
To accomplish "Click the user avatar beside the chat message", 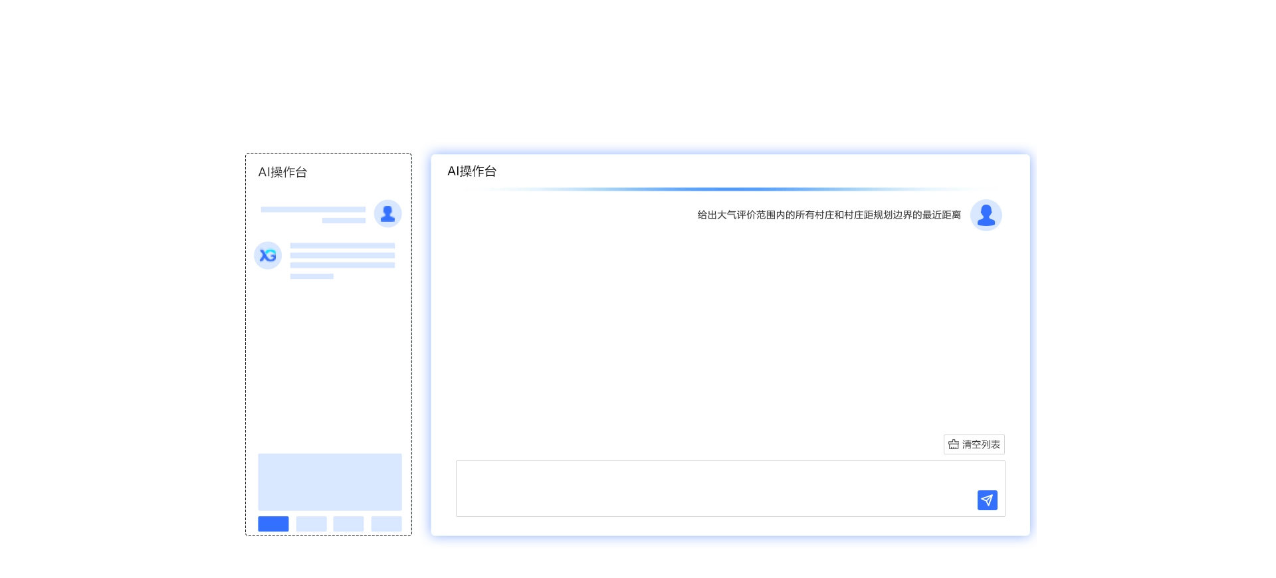I will click(986, 215).
